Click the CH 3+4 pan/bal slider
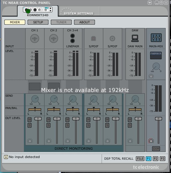The image size is (171, 173). [73, 109]
